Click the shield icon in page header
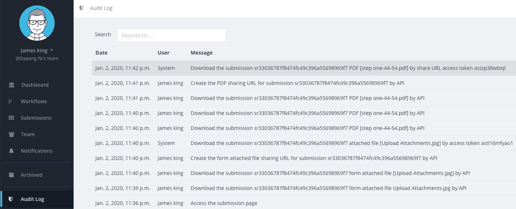The width and height of the screenshot is (516, 209). (x=81, y=8)
